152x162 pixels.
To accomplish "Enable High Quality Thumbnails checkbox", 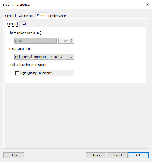I will (x=17, y=73).
